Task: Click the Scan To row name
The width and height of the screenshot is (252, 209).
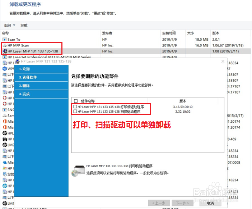Action: (14, 40)
